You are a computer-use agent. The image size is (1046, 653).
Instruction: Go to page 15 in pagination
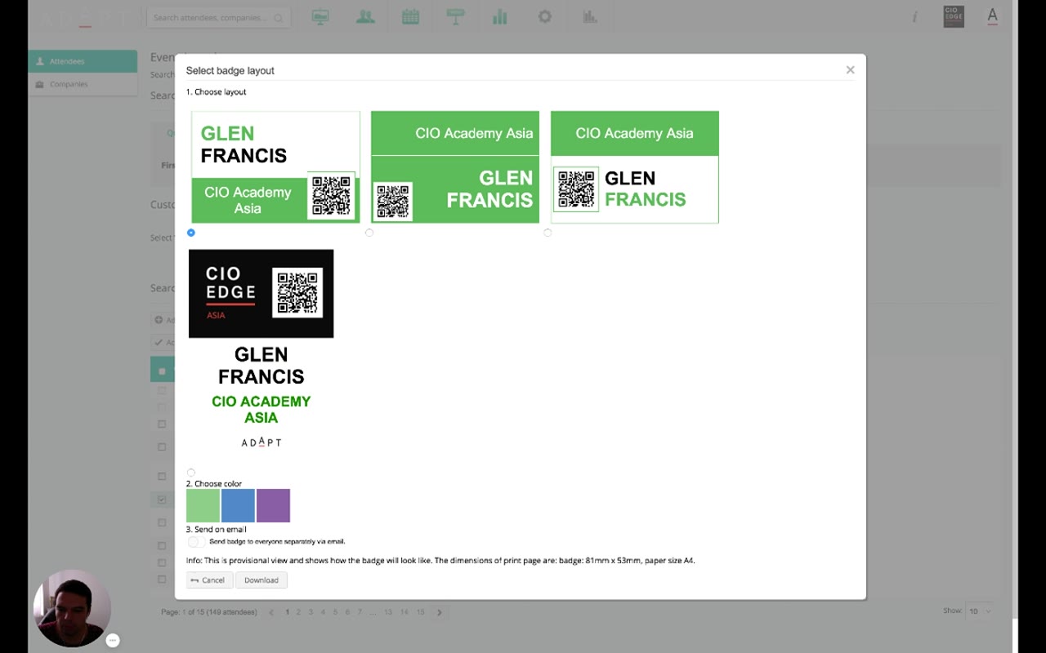coord(420,612)
